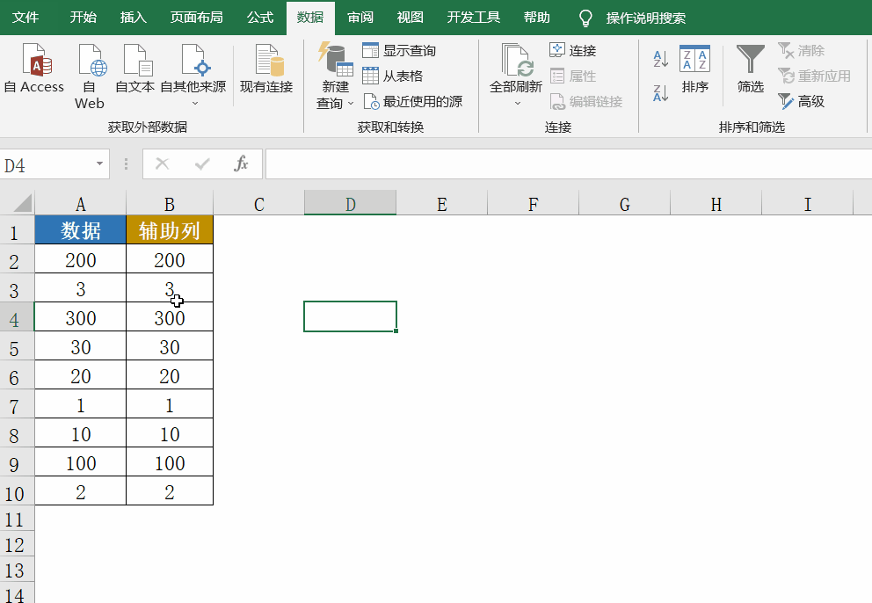Screen dimensions: 872x603
Task: Open the Name Box dropdown arrow
Action: (x=99, y=164)
